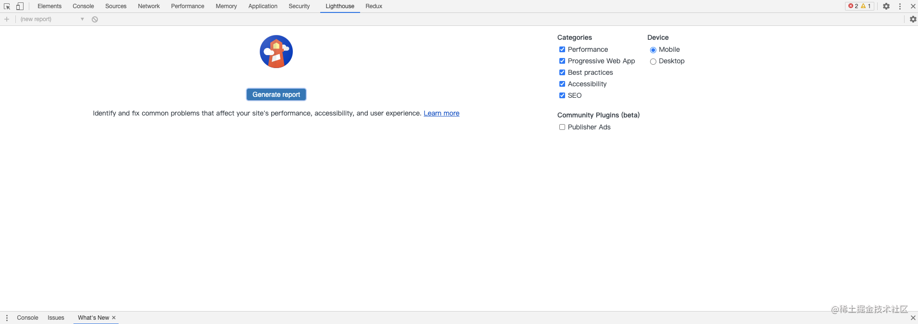
Task: Uncheck the Best practices category
Action: (x=562, y=72)
